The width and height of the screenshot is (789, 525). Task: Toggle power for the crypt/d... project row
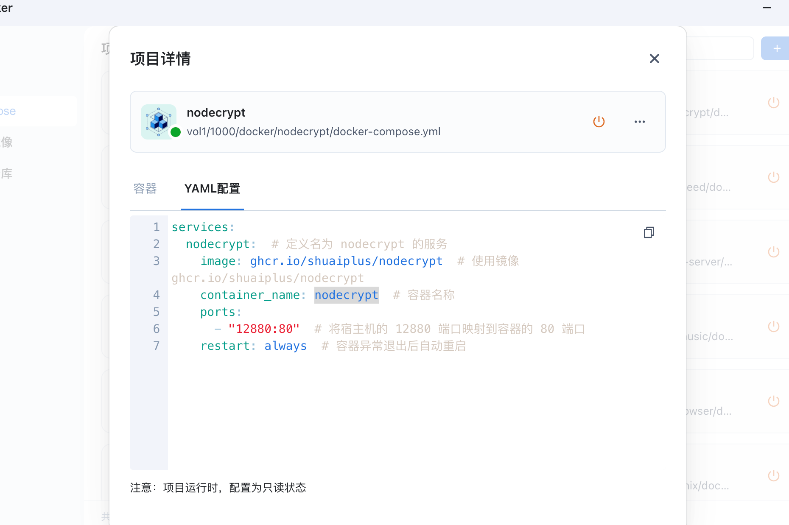tap(773, 103)
